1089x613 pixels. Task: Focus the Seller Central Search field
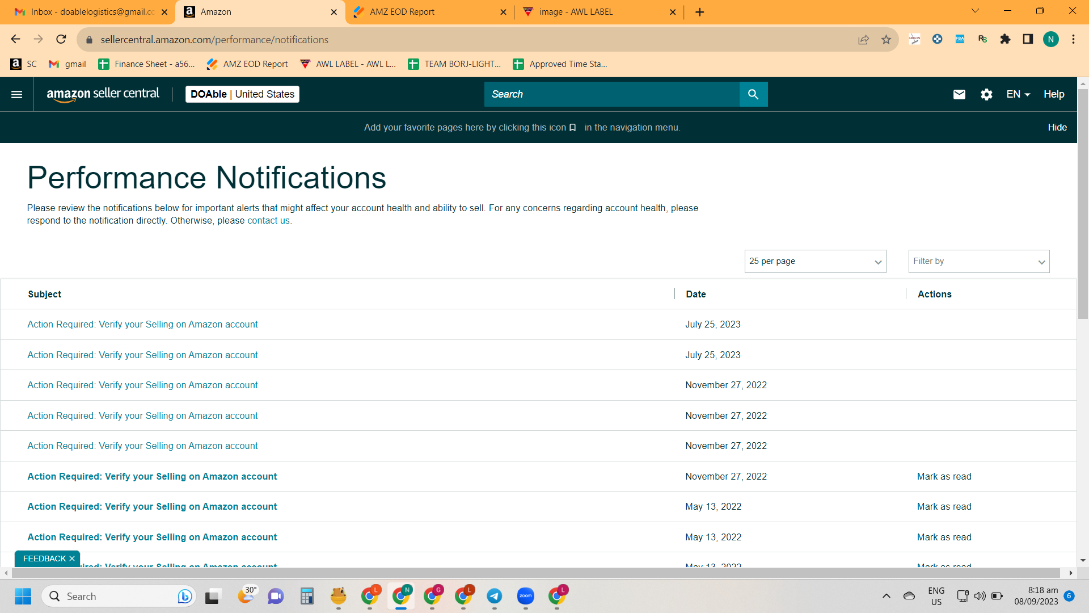pyautogui.click(x=612, y=94)
